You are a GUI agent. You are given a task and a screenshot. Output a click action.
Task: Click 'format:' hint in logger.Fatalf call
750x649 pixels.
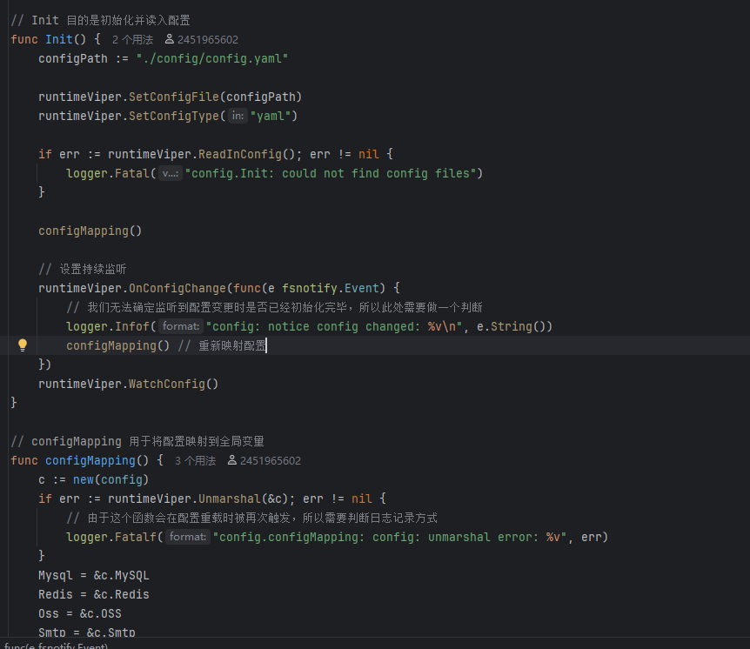coord(188,537)
